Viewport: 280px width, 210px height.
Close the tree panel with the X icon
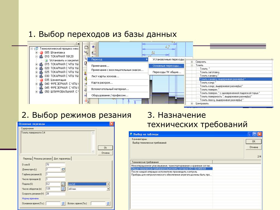[x=78, y=44]
